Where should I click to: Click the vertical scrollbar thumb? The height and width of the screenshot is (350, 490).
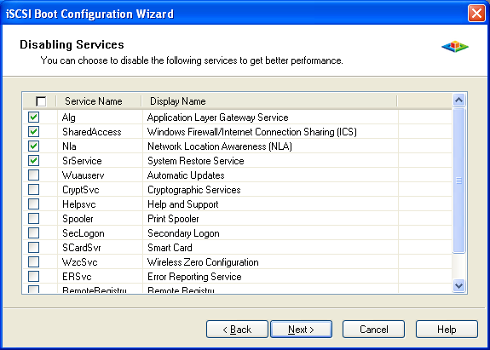(458, 181)
